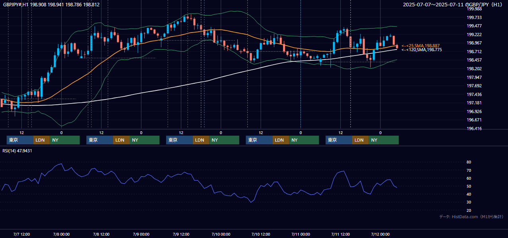The height and width of the screenshot is (238, 508).
Task: Select the 7/7 12:00 date label
Action: point(21,234)
